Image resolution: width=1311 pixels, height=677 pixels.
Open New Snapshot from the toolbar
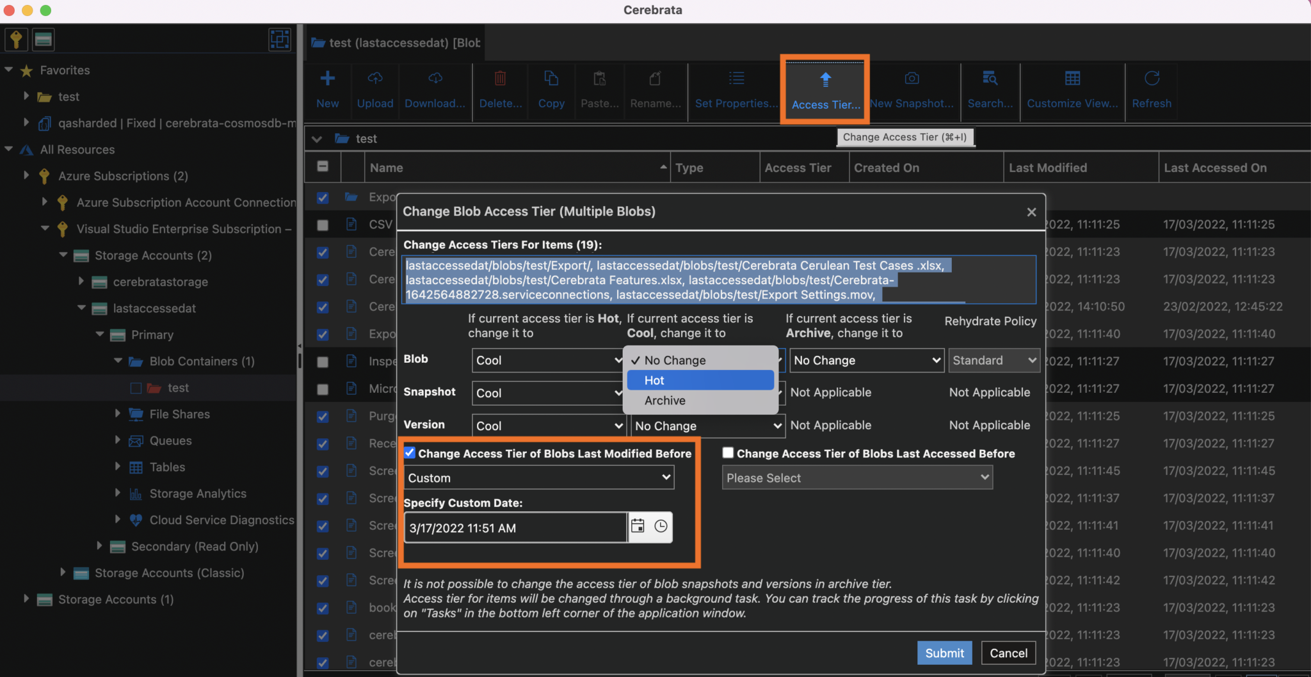(x=912, y=90)
